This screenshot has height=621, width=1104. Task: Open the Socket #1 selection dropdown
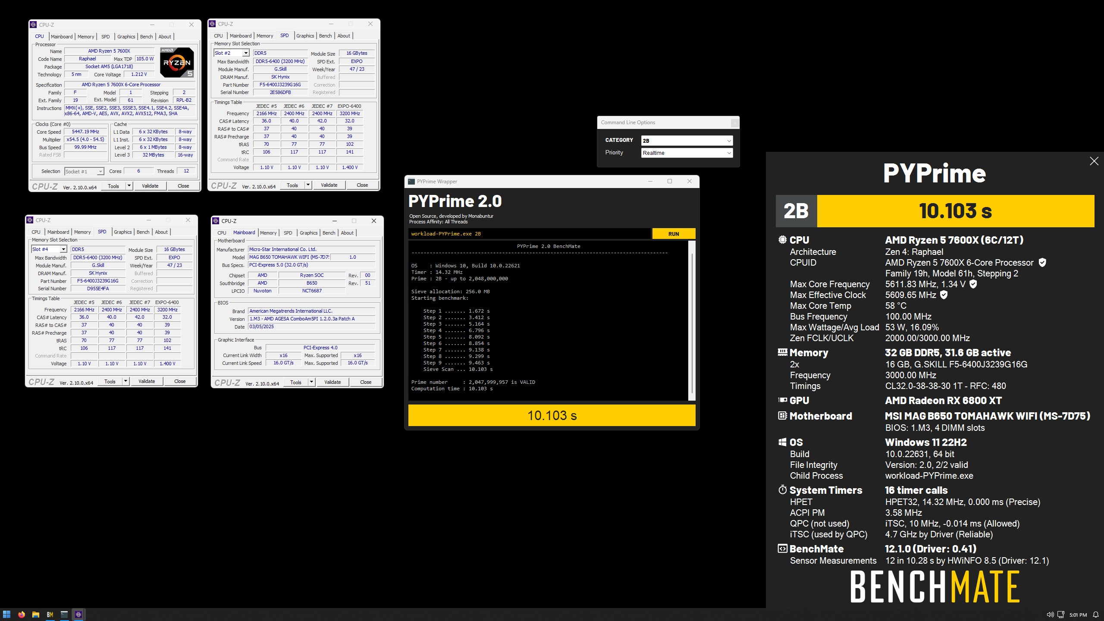100,172
